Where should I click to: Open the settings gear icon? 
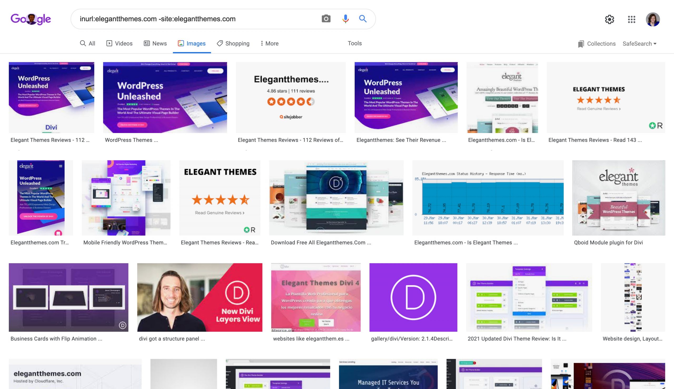point(609,19)
